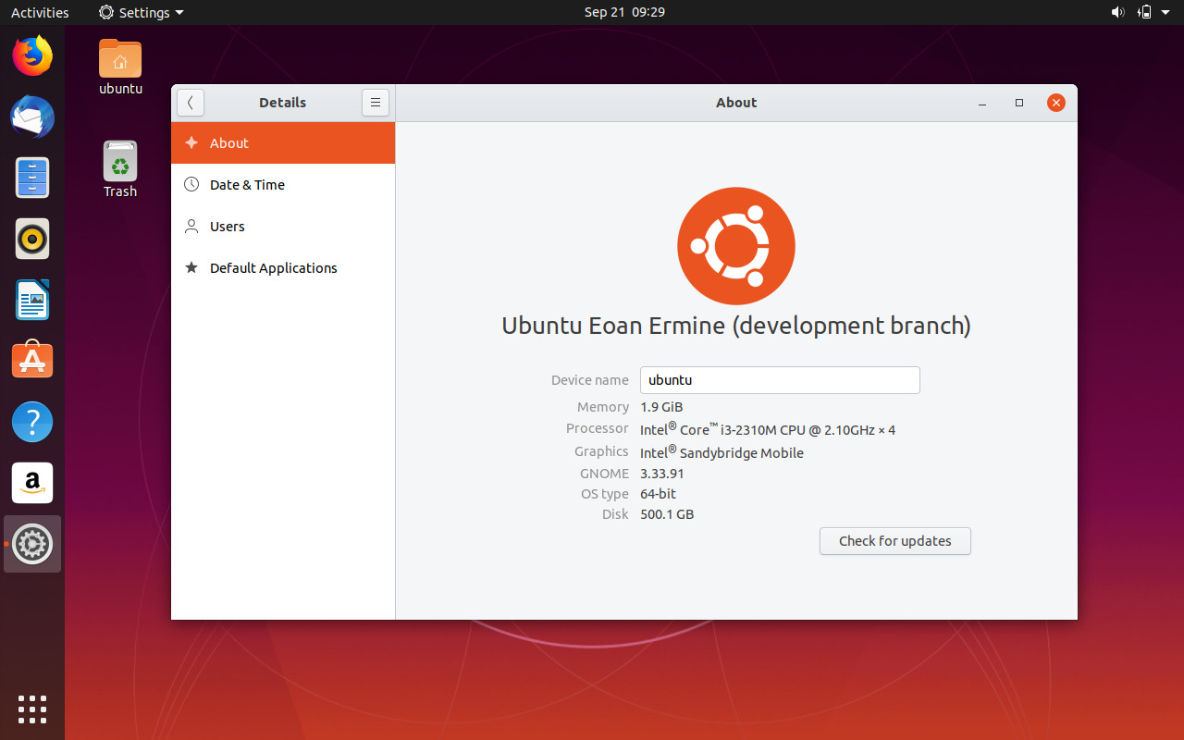Open Rhythmbox music player in the dock
Image resolution: width=1184 pixels, height=740 pixels.
[32, 239]
